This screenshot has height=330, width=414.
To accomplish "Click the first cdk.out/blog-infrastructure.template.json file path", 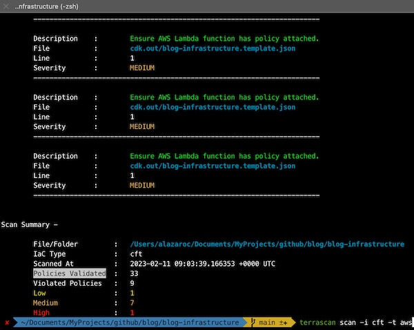I will [213, 48].
